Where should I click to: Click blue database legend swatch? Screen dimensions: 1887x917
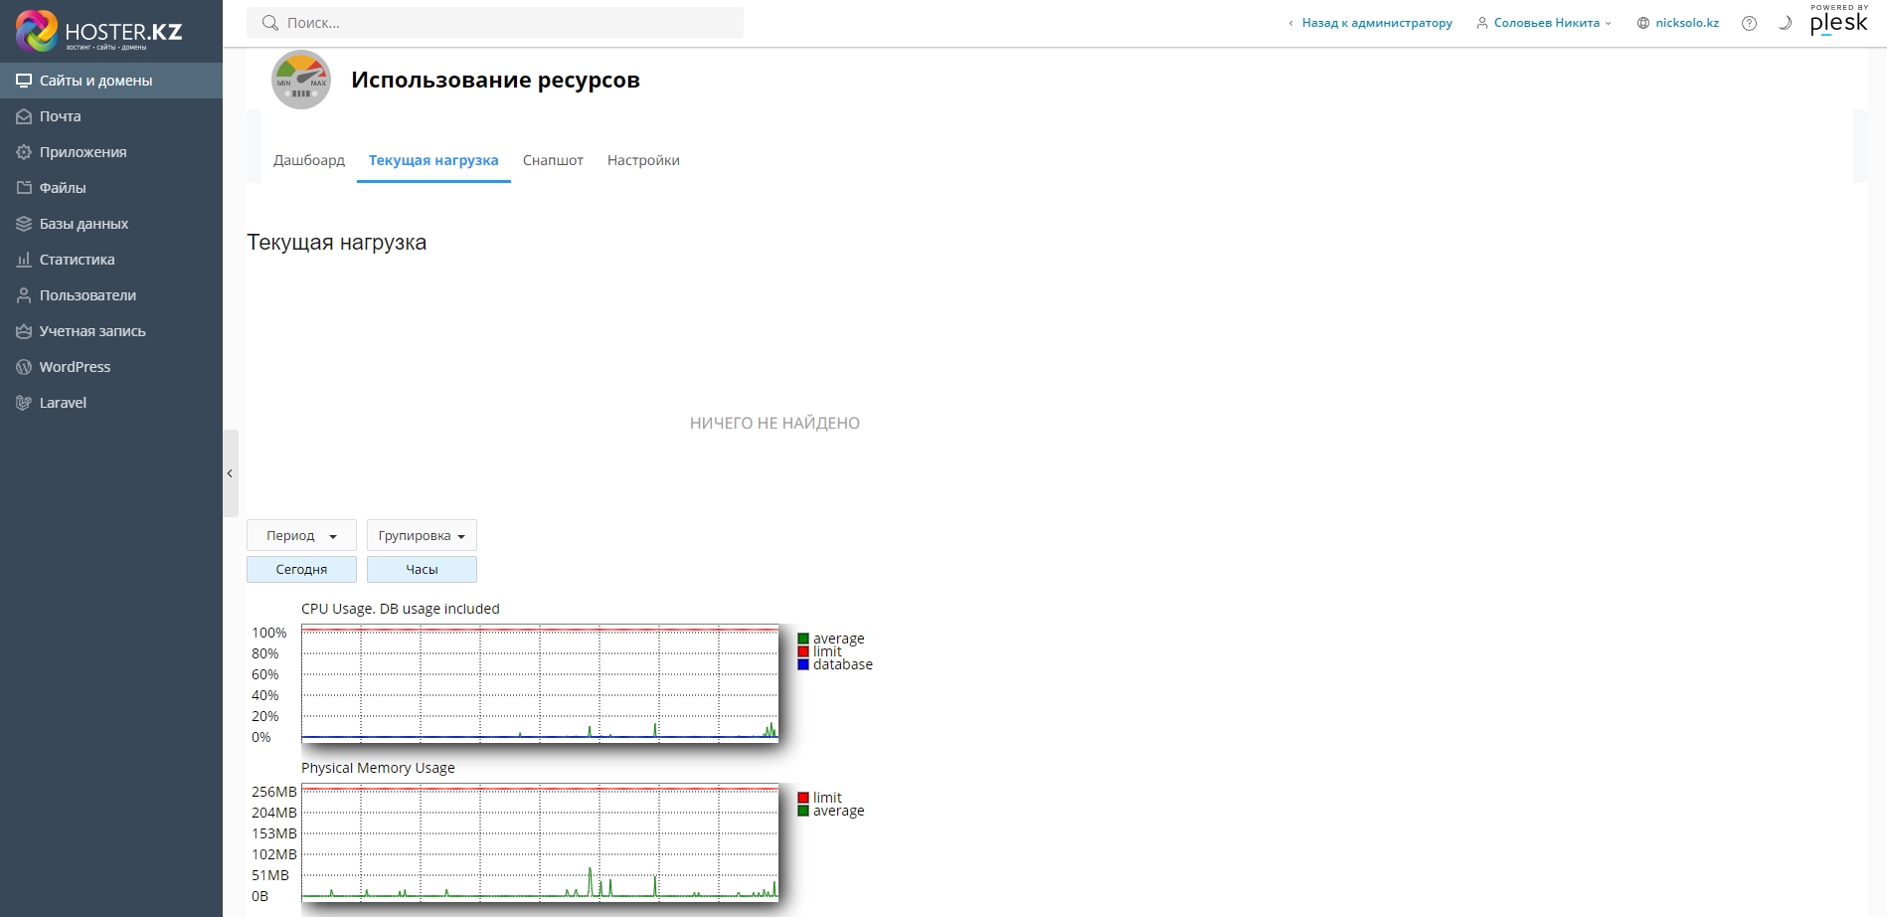click(x=803, y=664)
